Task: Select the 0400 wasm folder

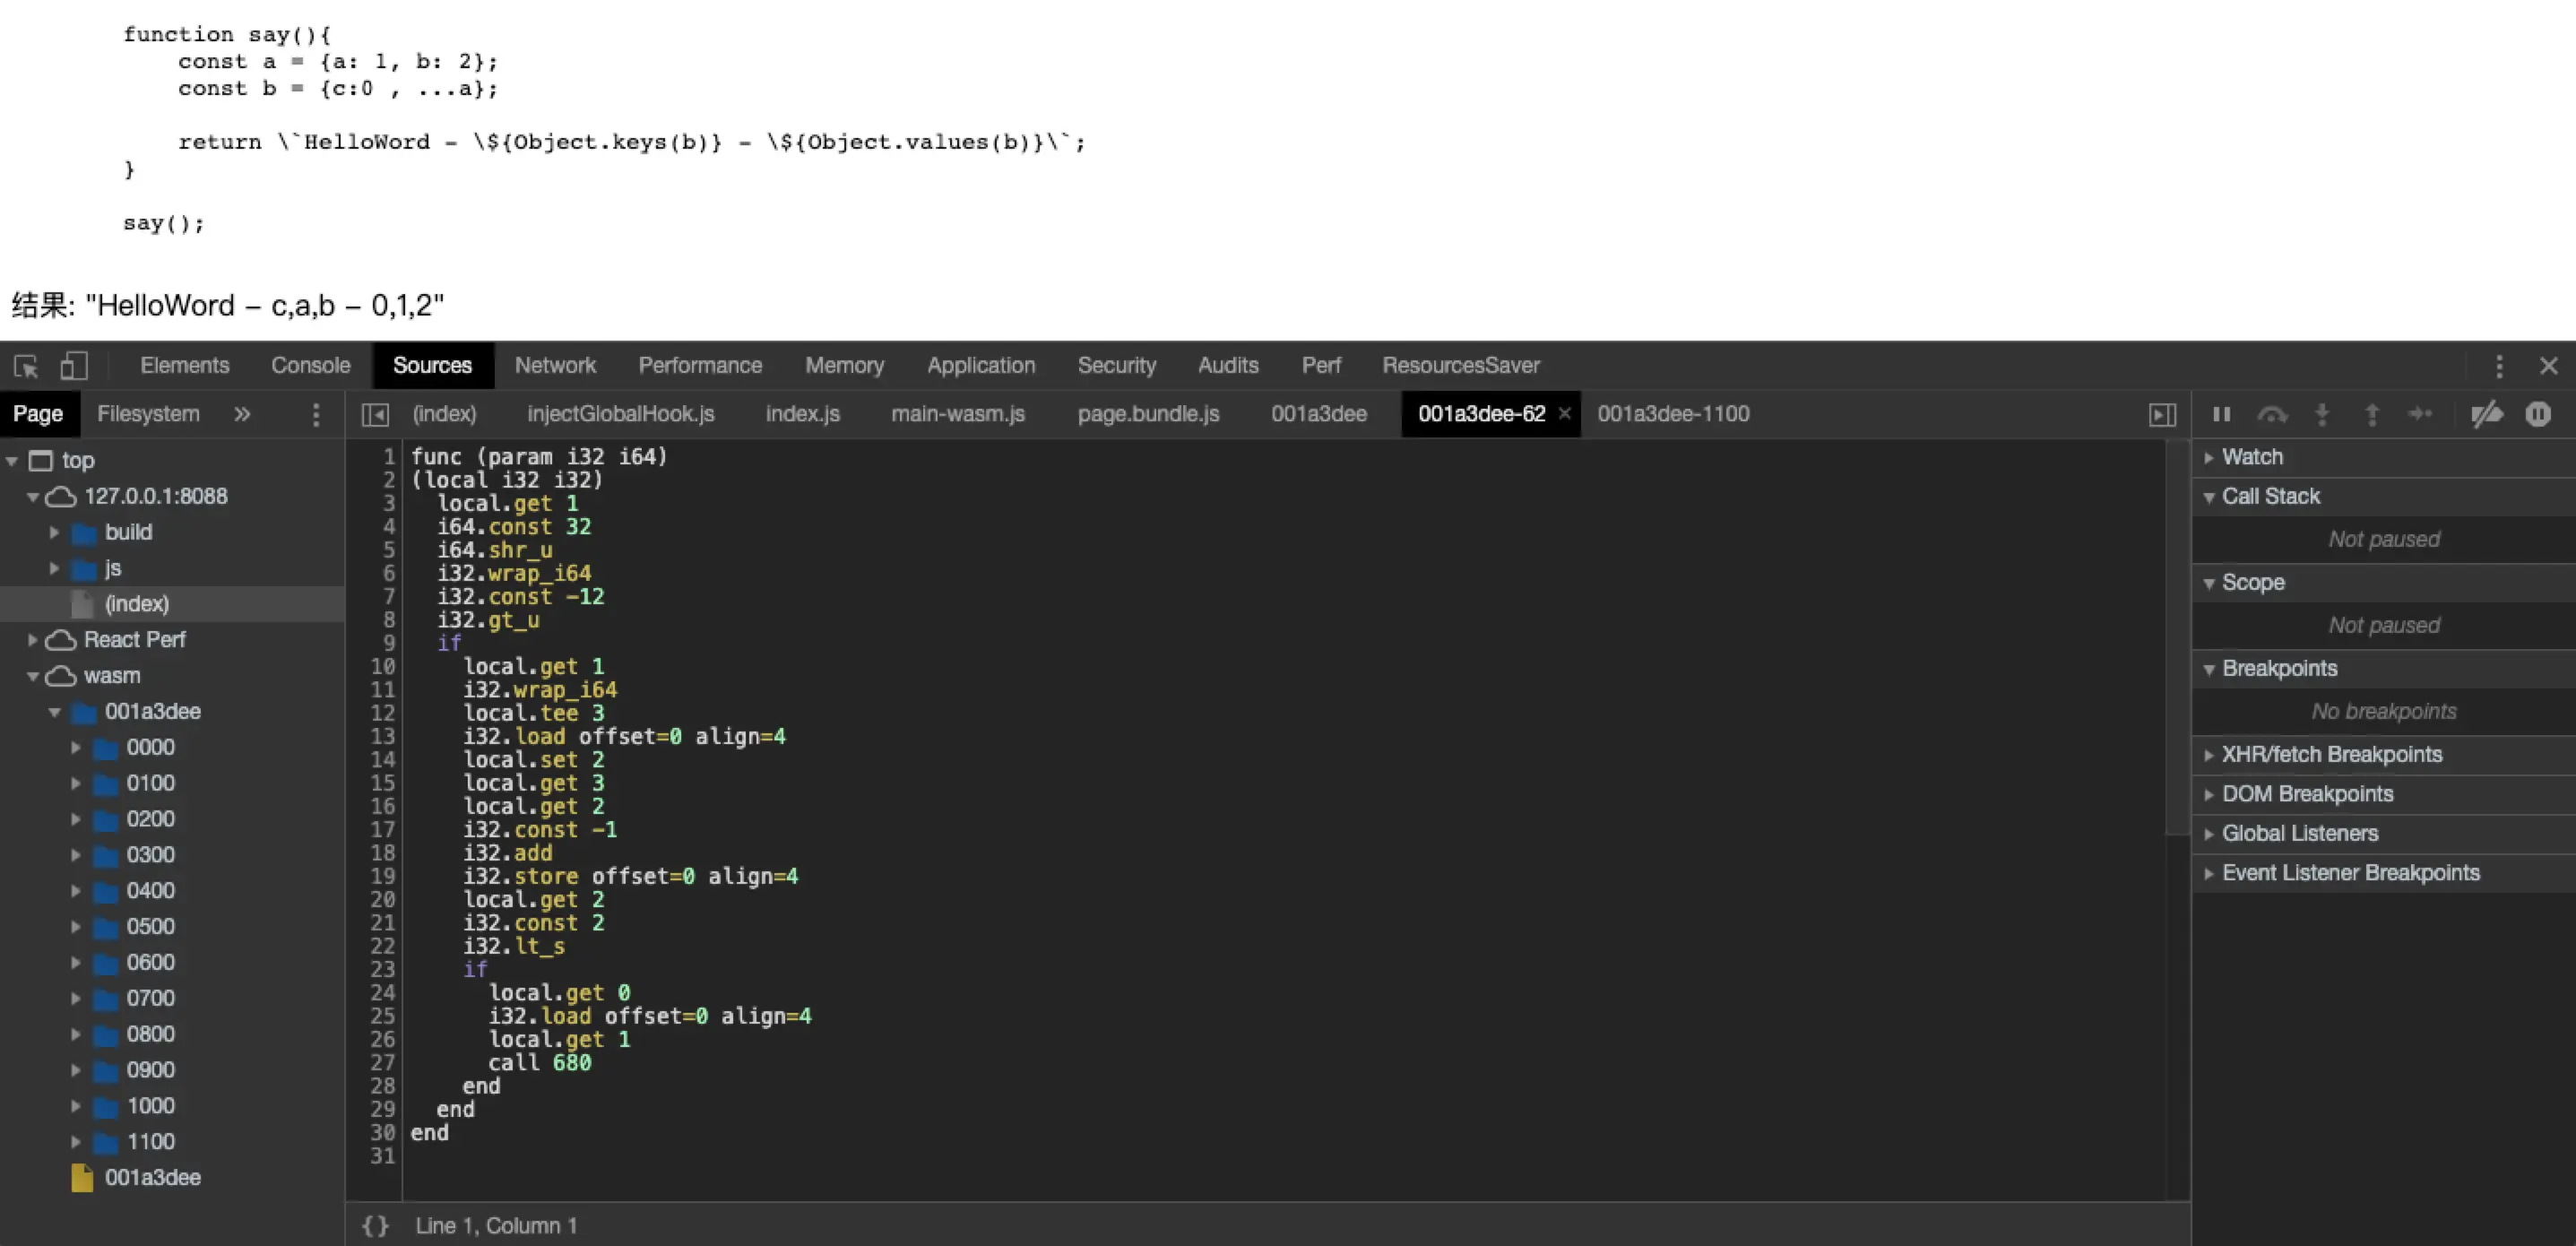Action: pyautogui.click(x=149, y=890)
